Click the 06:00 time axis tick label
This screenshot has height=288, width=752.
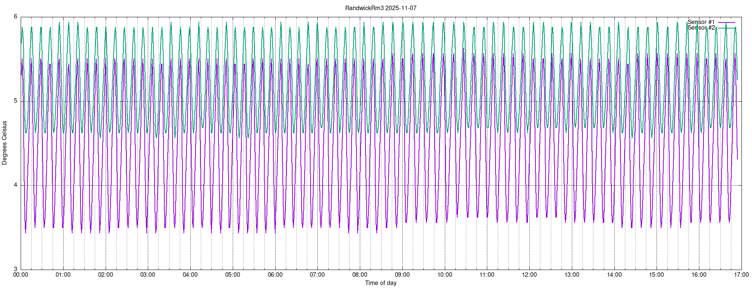coord(275,275)
